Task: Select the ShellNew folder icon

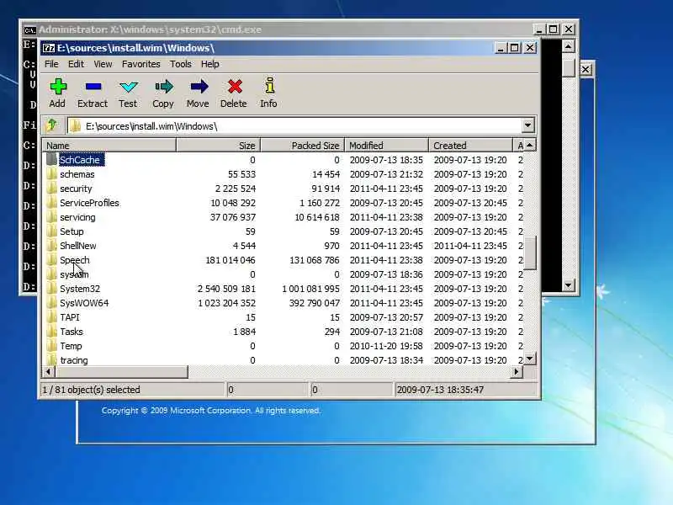Action: point(51,246)
